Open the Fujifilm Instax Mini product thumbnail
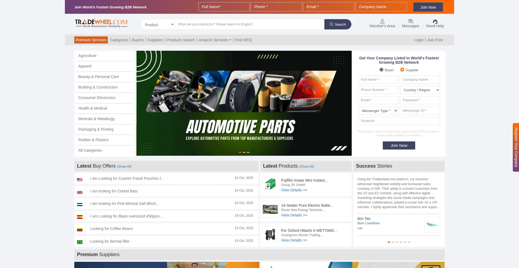Image resolution: width=519 pixels, height=268 pixels. 270,184
